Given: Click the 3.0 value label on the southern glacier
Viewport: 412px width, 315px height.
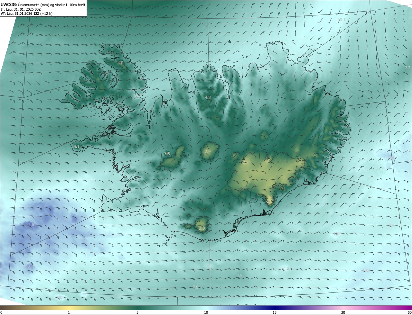Looking at the screenshot, I should pos(202,228).
